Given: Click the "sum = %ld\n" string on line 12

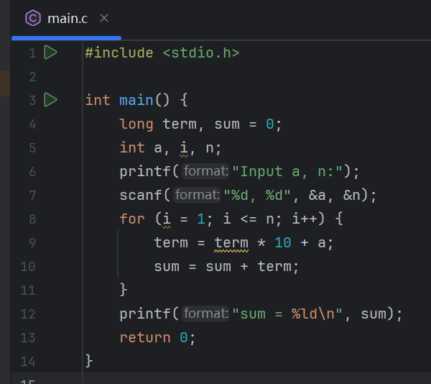Looking at the screenshot, I should click(x=293, y=314).
